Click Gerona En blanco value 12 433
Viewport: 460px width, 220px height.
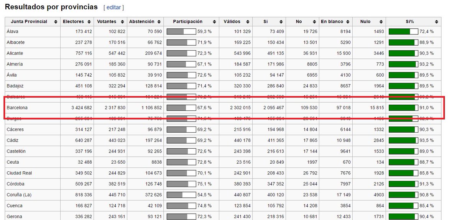343,217
